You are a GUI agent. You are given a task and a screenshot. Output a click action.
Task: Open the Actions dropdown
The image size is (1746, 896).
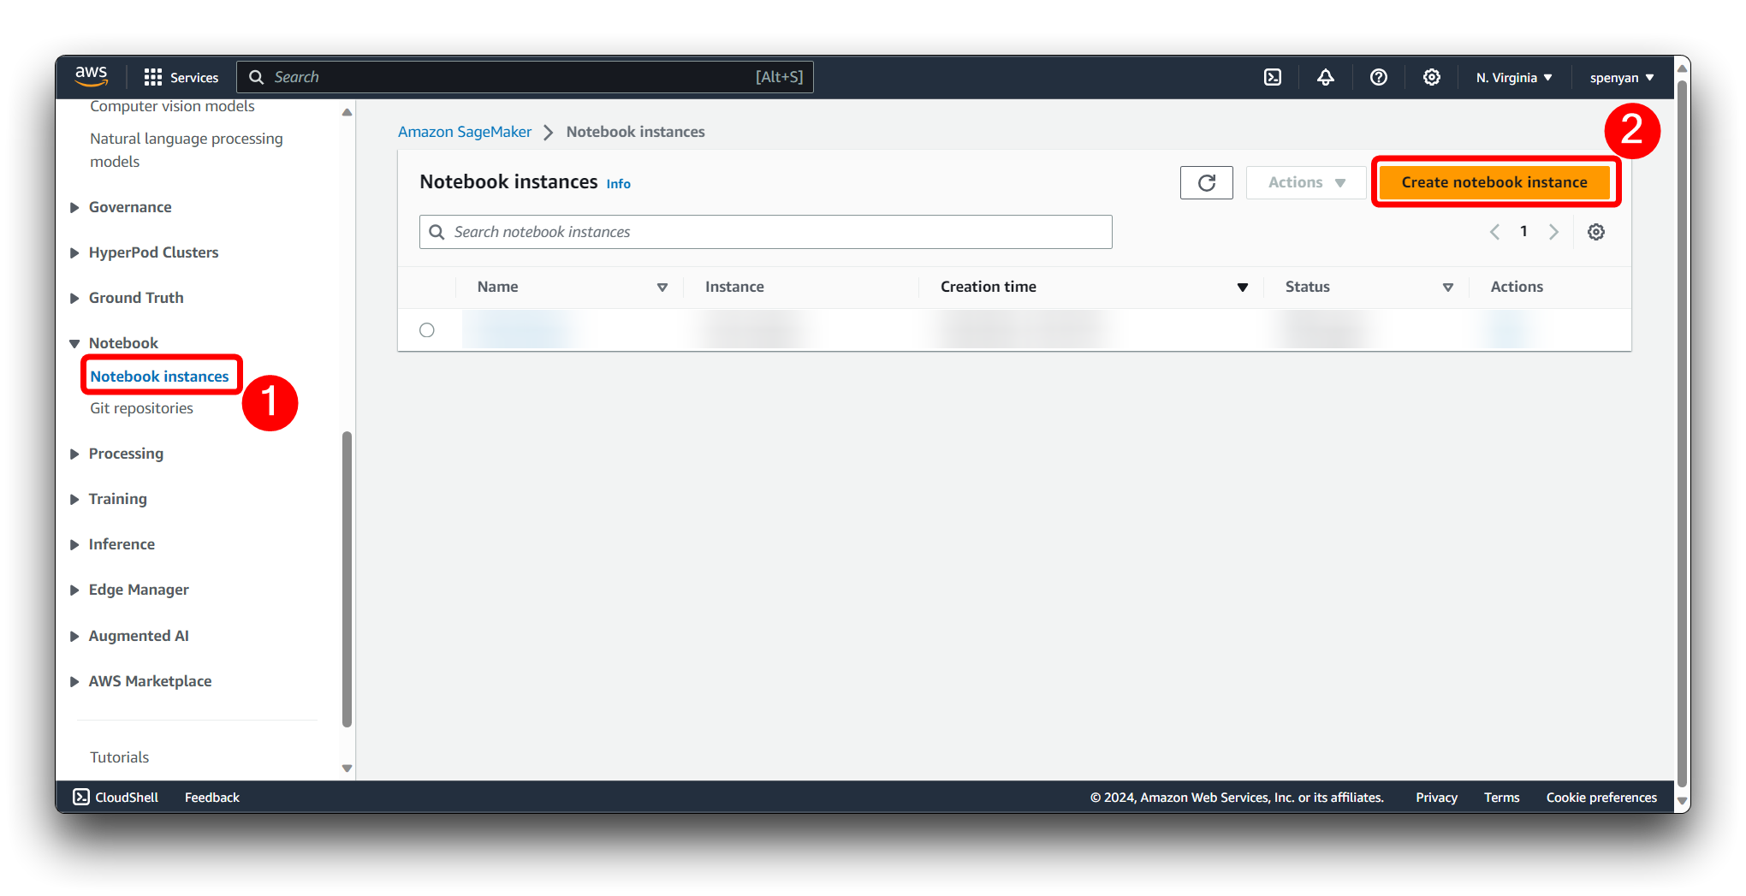click(x=1306, y=182)
